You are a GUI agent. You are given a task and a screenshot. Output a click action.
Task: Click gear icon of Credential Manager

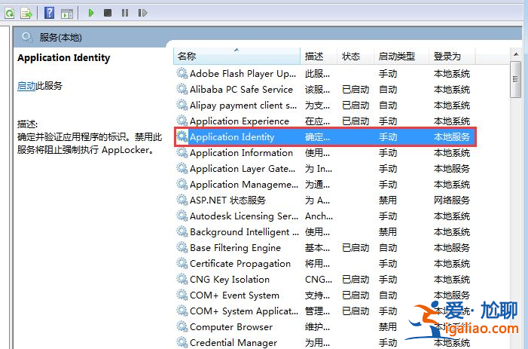[182, 343]
